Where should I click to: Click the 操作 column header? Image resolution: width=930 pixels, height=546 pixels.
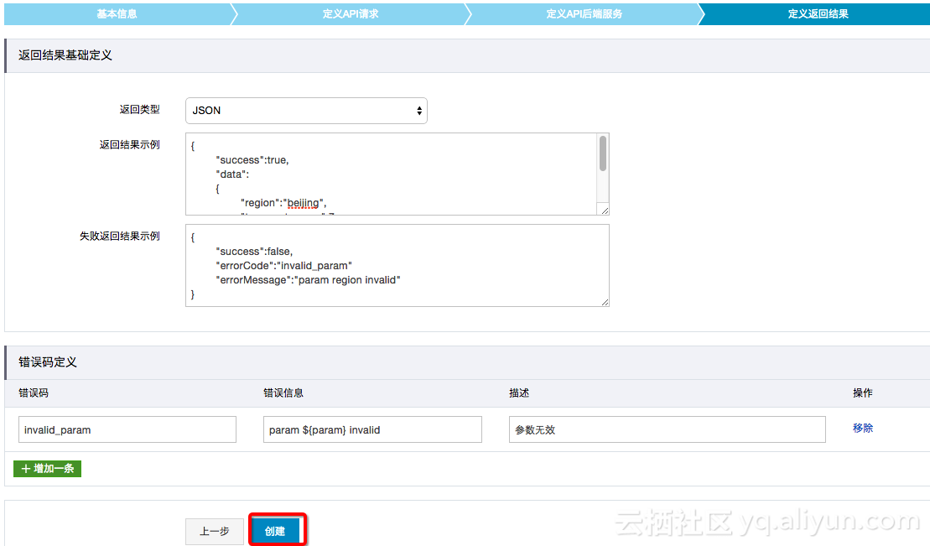click(x=863, y=393)
